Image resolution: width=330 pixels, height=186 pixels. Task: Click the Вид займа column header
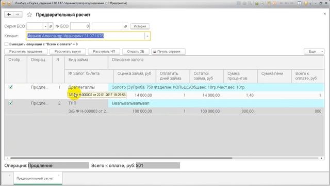pos(86,63)
